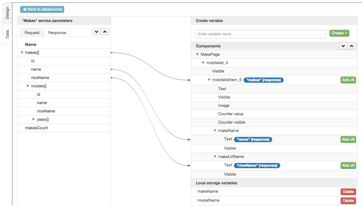Click Add JS for mobilelistitem_5 mapping

(x=348, y=80)
